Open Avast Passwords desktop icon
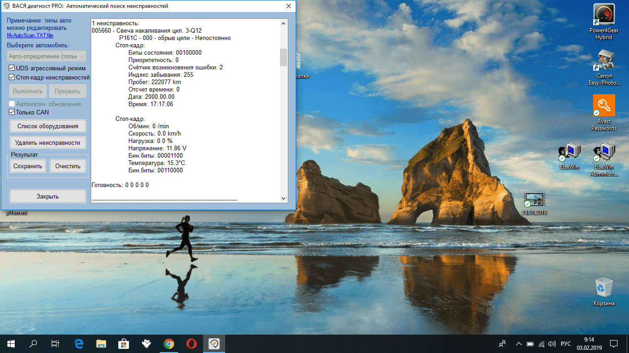The width and height of the screenshot is (629, 353). 604,113
